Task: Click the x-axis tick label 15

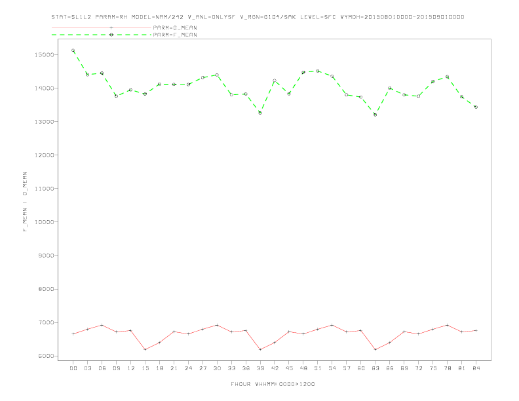Action: pyautogui.click(x=145, y=368)
